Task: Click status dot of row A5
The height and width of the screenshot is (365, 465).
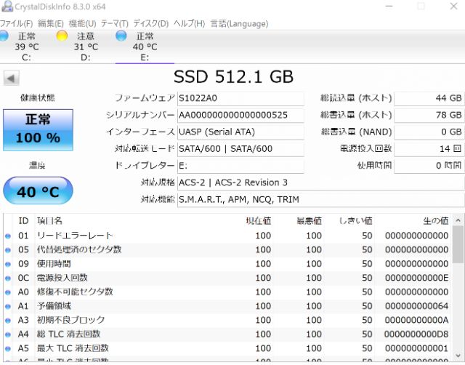Action: [x=8, y=349]
